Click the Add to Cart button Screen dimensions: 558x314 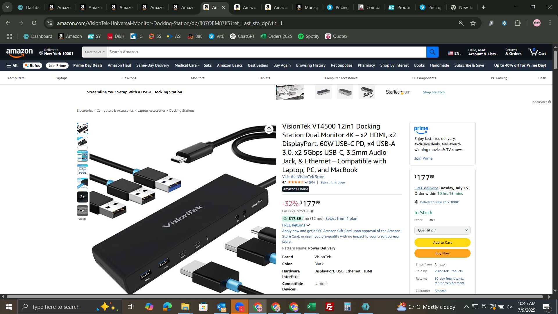[x=442, y=242]
